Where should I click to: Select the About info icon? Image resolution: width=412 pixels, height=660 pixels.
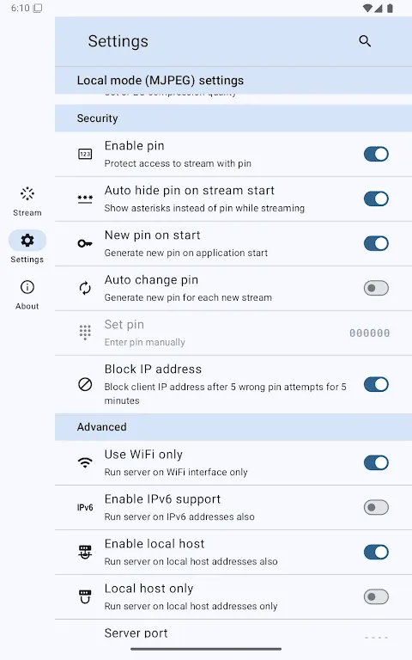tap(27, 287)
